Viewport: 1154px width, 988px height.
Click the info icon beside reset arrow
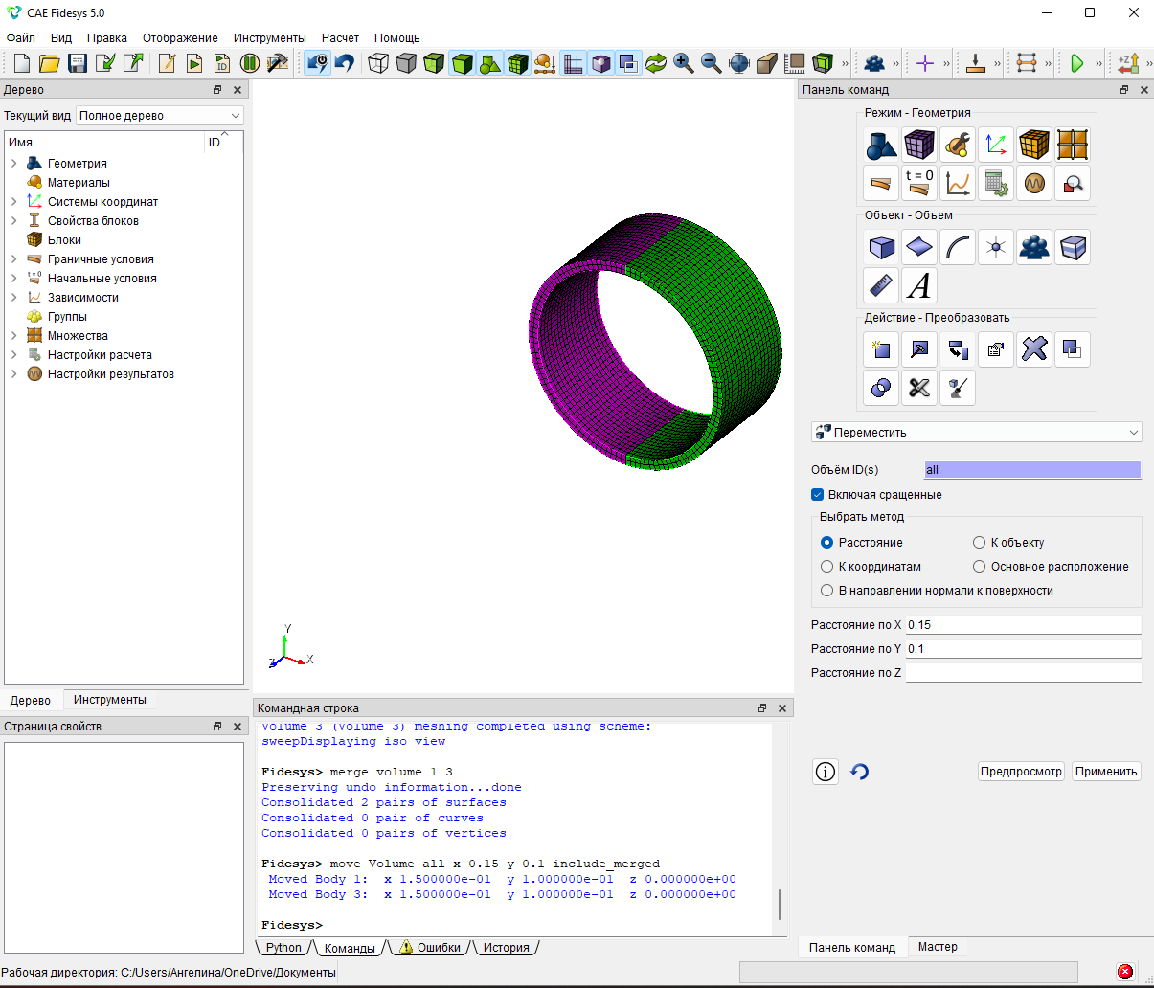click(x=826, y=772)
